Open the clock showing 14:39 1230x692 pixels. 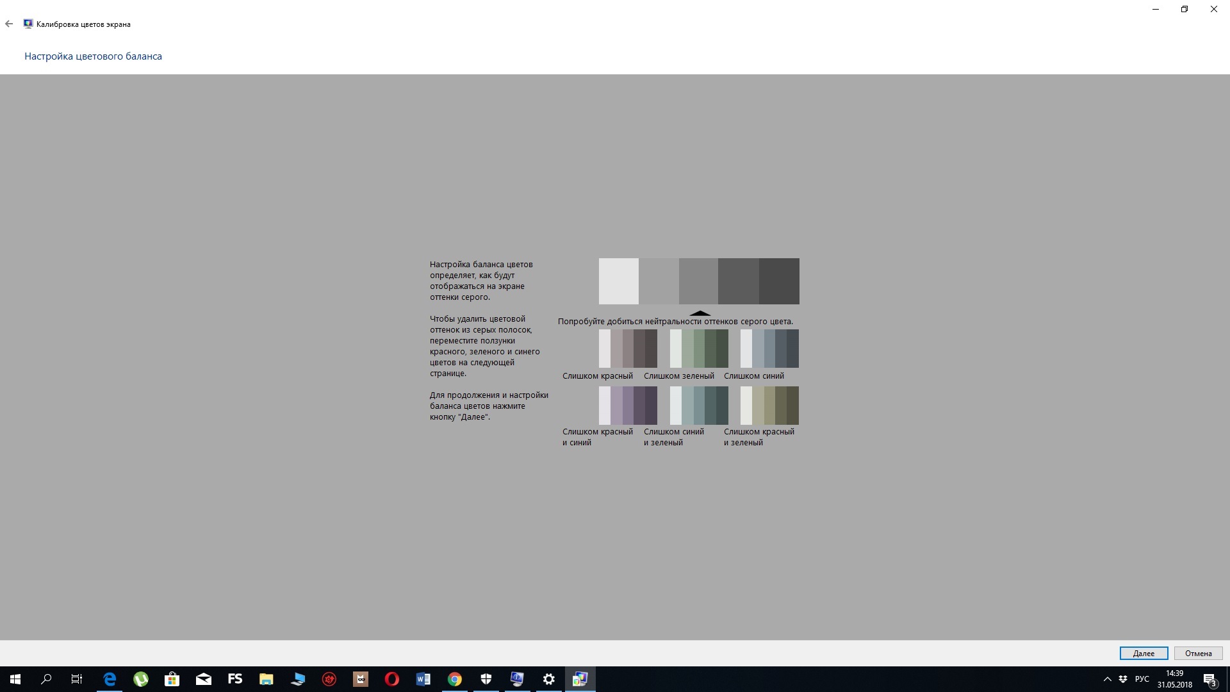(1175, 679)
